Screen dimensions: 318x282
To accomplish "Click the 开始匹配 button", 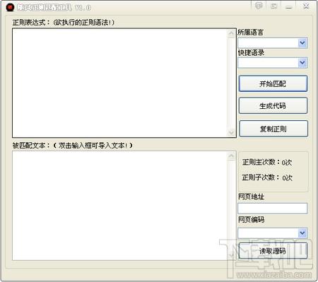I will [273, 83].
